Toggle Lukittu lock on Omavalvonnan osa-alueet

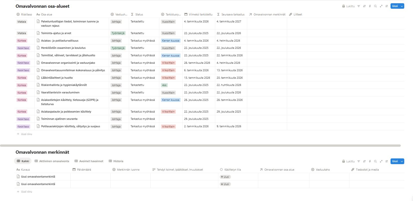tap(348, 6)
